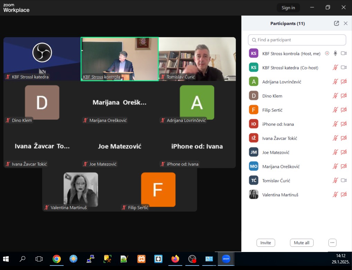This screenshot has height=270, width=352.
Task: Click the recording indicator for KBF Stross kontrola
Action: (x=327, y=53)
